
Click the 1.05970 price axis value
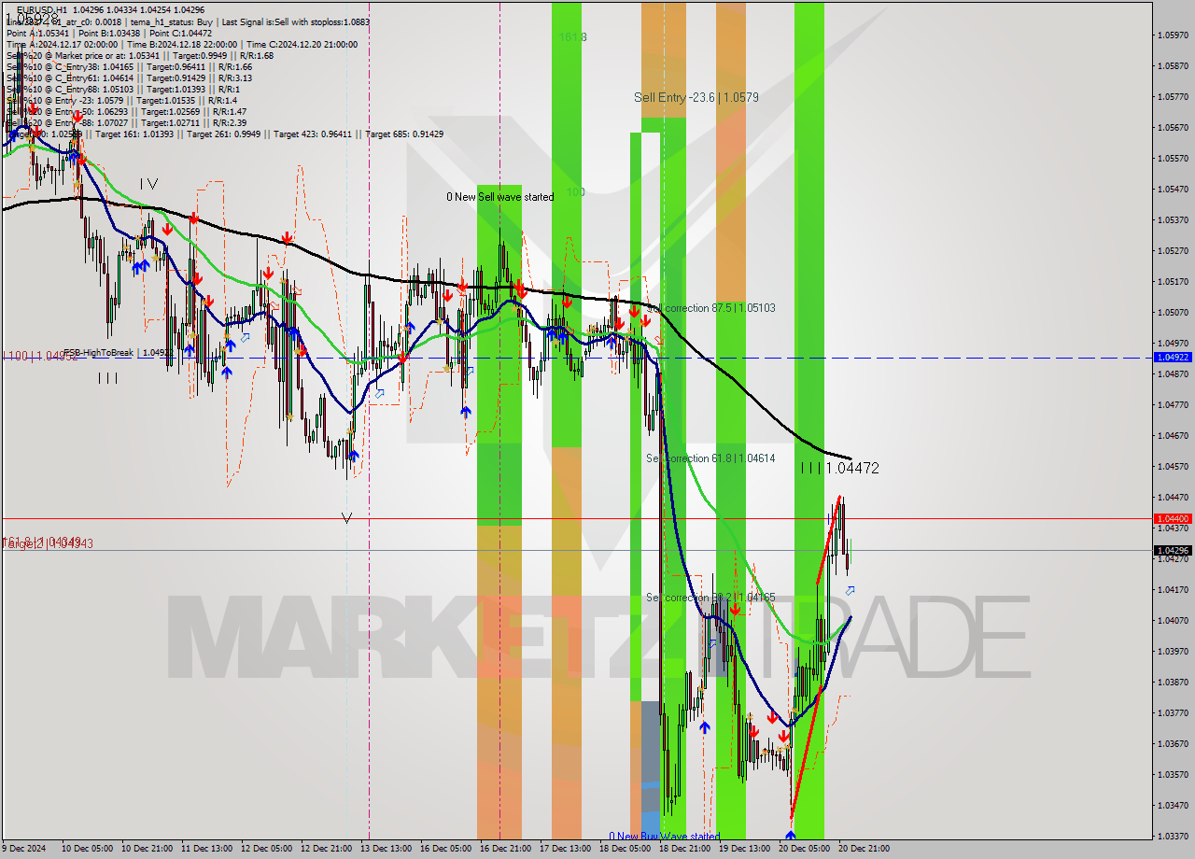click(x=1173, y=35)
